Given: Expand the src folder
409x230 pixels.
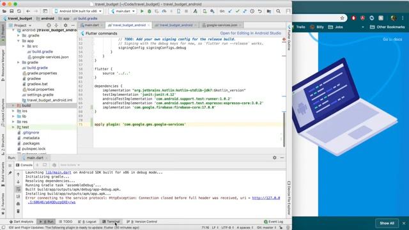Looking at the screenshot, I should tap(24, 46).
